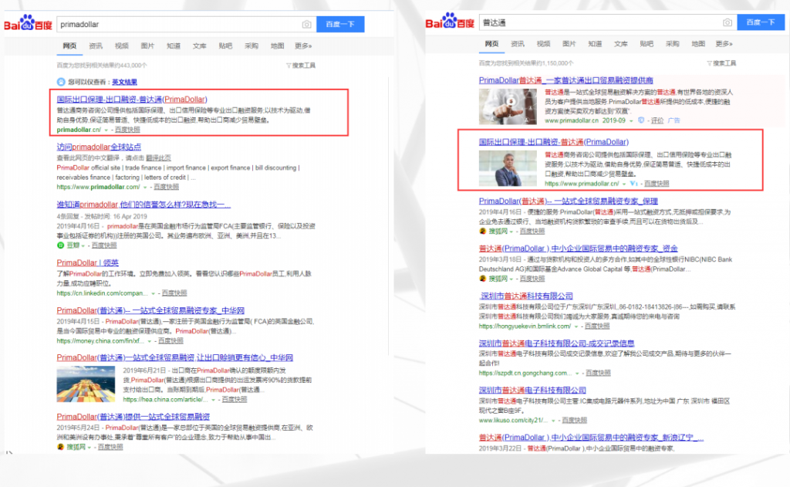Switch to the 图片 tab on the left page
The height and width of the screenshot is (487, 790).
148,46
